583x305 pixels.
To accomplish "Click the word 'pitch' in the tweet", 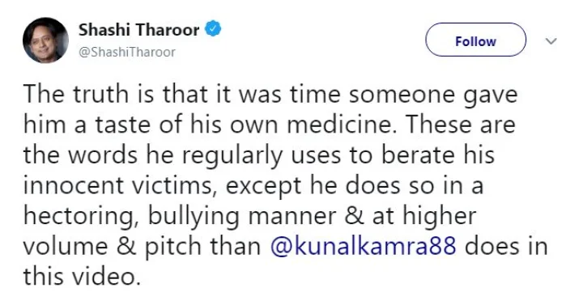I will (172, 247).
